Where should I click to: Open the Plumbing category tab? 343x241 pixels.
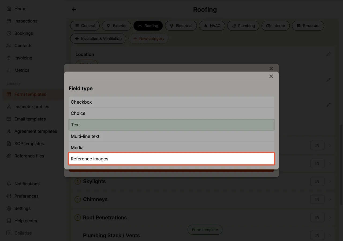coord(243,26)
